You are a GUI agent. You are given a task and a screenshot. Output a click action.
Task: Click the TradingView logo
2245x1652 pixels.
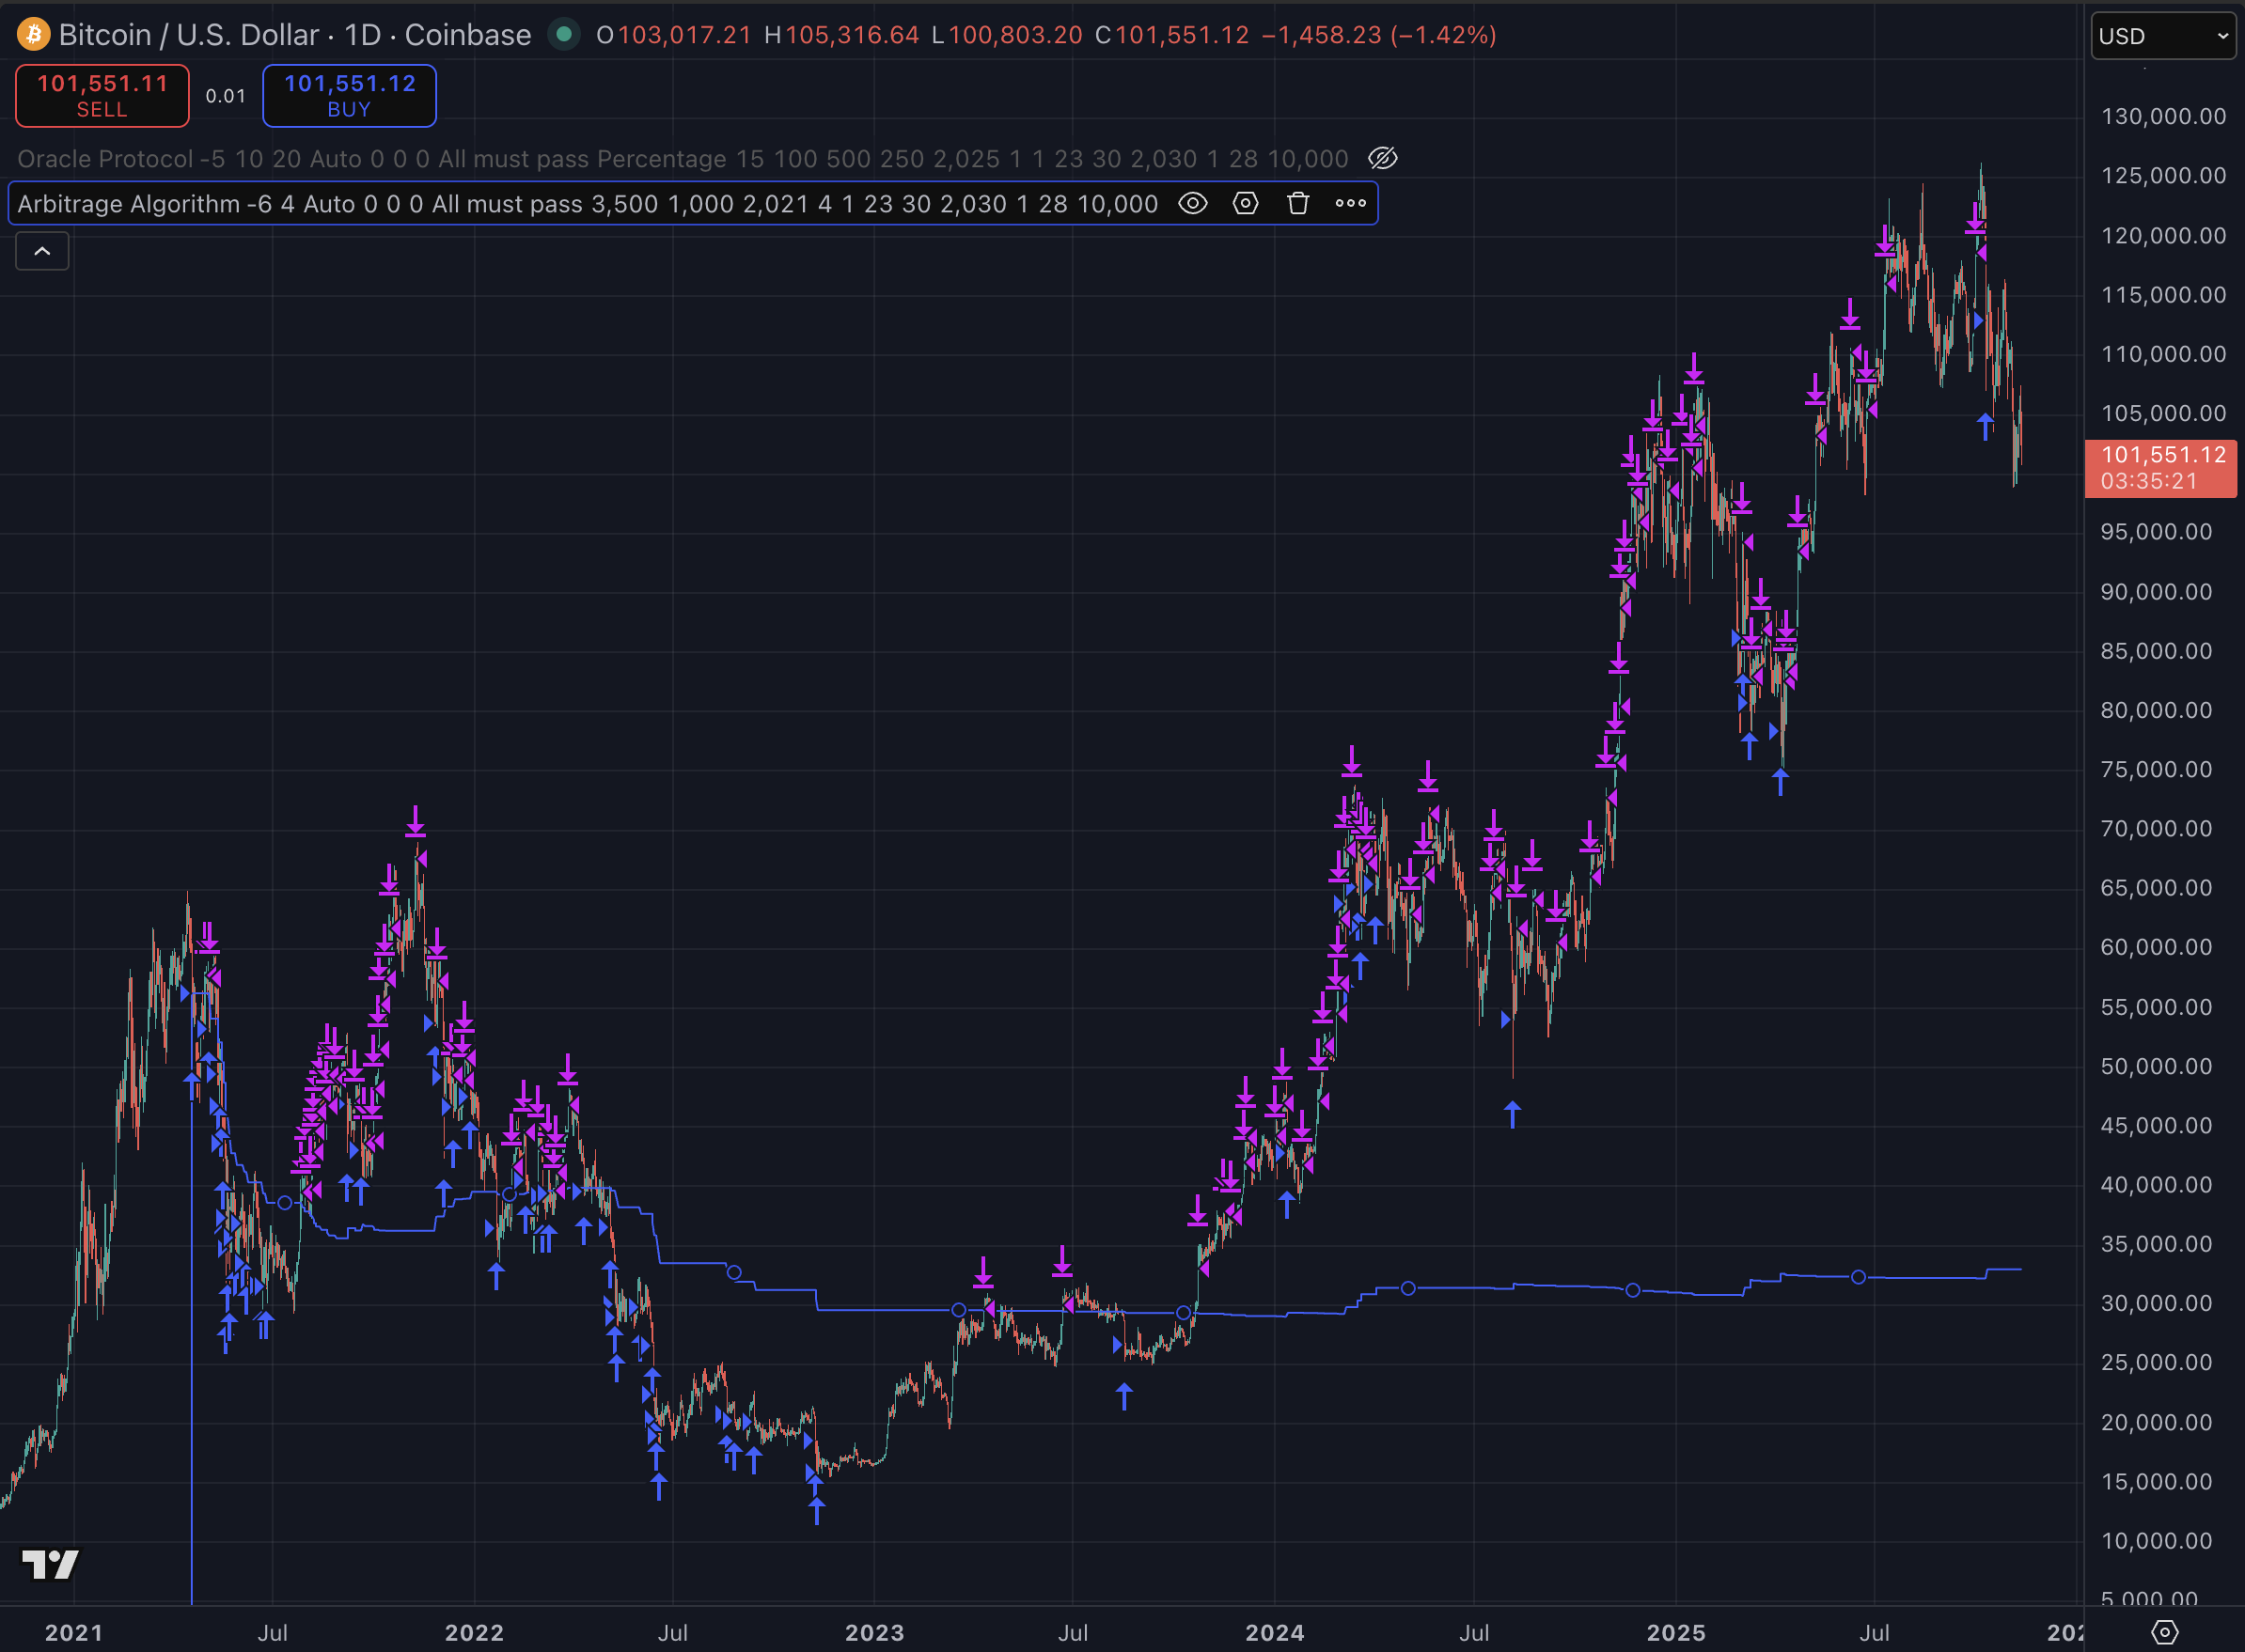(50, 1564)
